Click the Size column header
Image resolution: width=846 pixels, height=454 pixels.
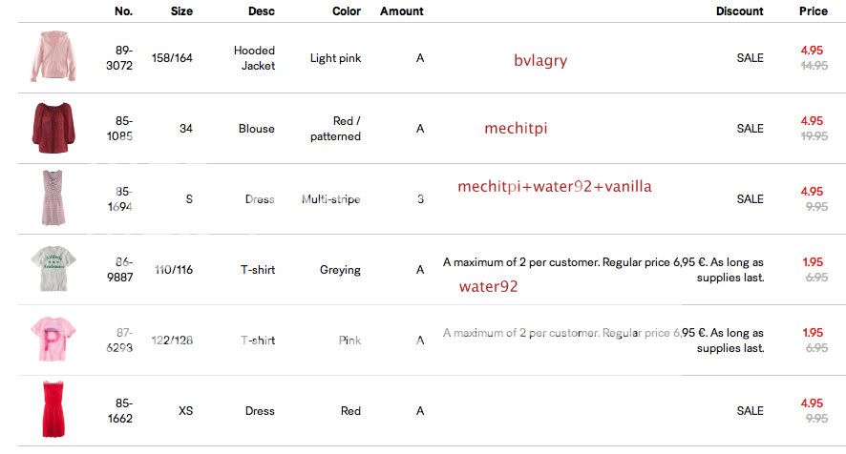coord(181,11)
